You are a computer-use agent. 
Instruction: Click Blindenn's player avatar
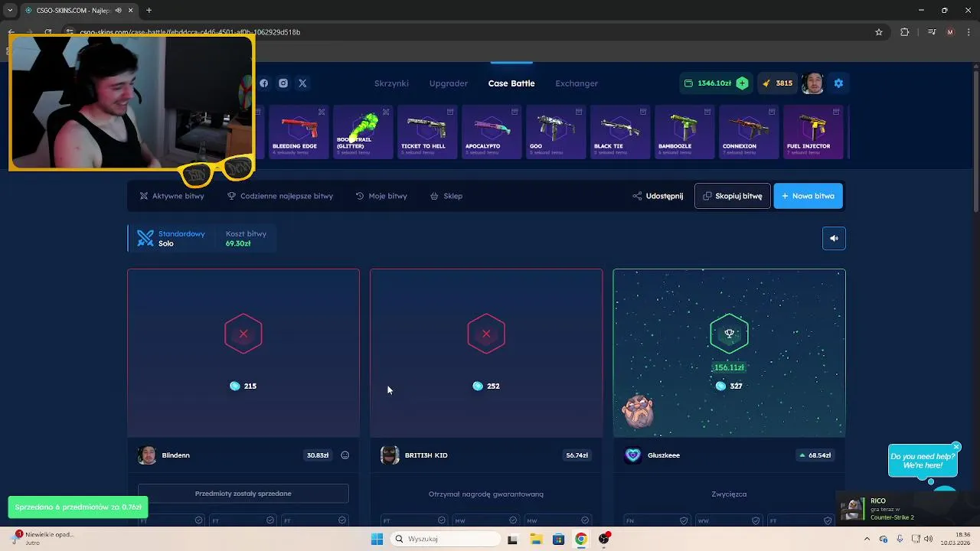147,455
